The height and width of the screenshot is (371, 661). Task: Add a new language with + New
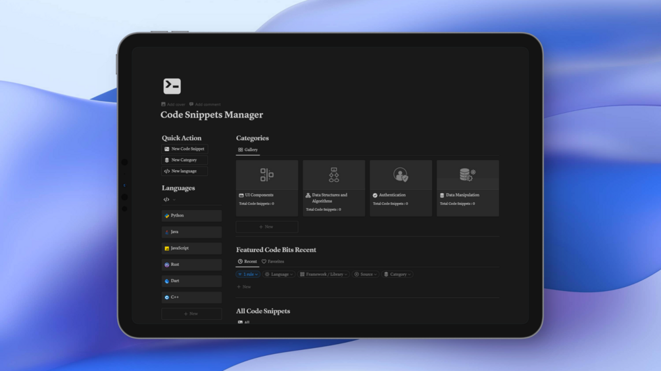click(191, 314)
